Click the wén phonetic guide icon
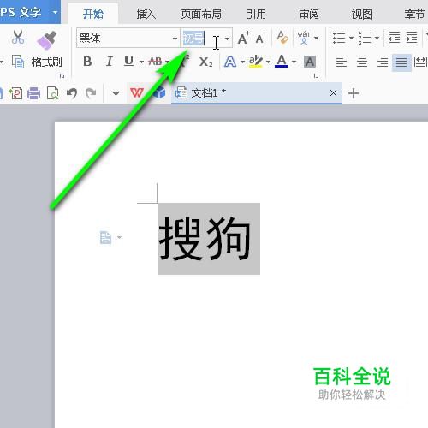Viewport: 428px width, 428px height. (x=303, y=38)
